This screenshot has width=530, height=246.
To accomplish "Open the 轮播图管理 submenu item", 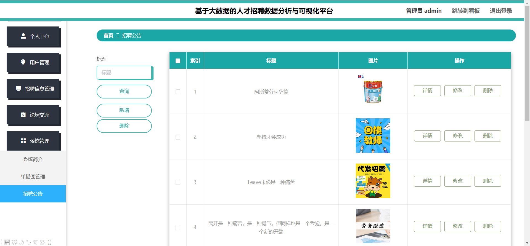I will pos(33,177).
